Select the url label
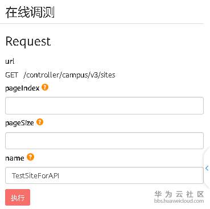The image size is (210, 209). tap(10, 62)
